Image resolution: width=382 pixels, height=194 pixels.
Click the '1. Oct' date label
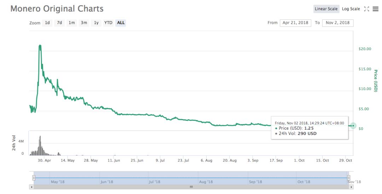pos(299,160)
